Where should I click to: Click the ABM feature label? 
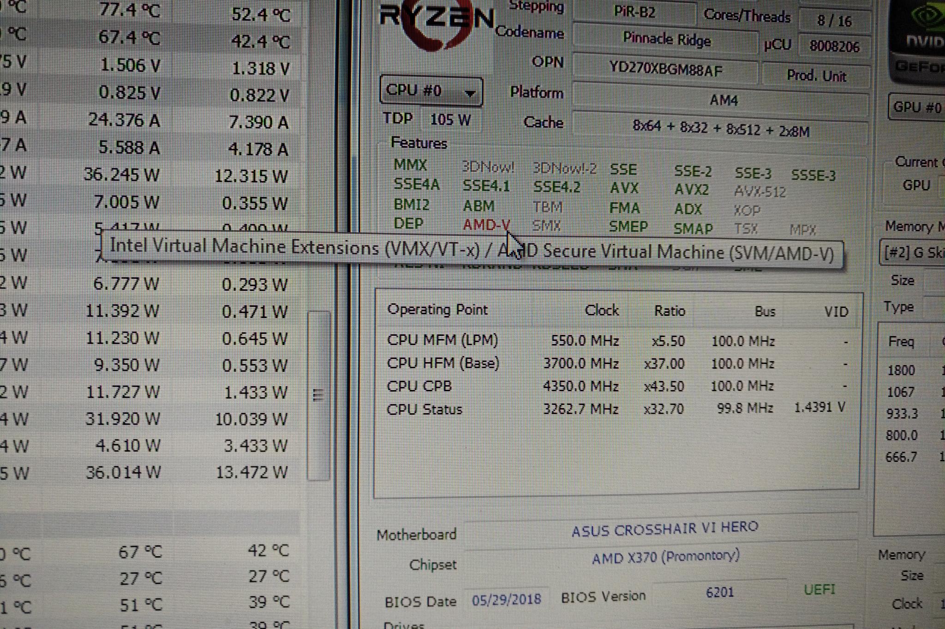pyautogui.click(x=478, y=206)
